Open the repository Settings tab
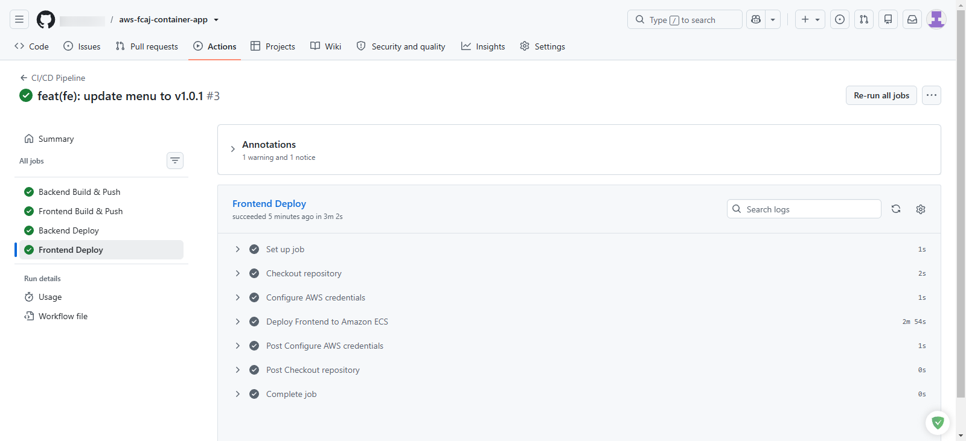 (543, 46)
